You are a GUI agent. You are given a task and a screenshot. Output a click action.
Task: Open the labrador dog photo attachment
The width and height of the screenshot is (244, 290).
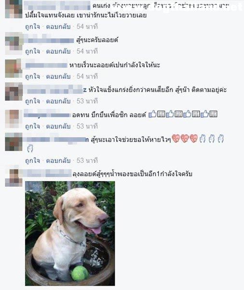point(70,233)
